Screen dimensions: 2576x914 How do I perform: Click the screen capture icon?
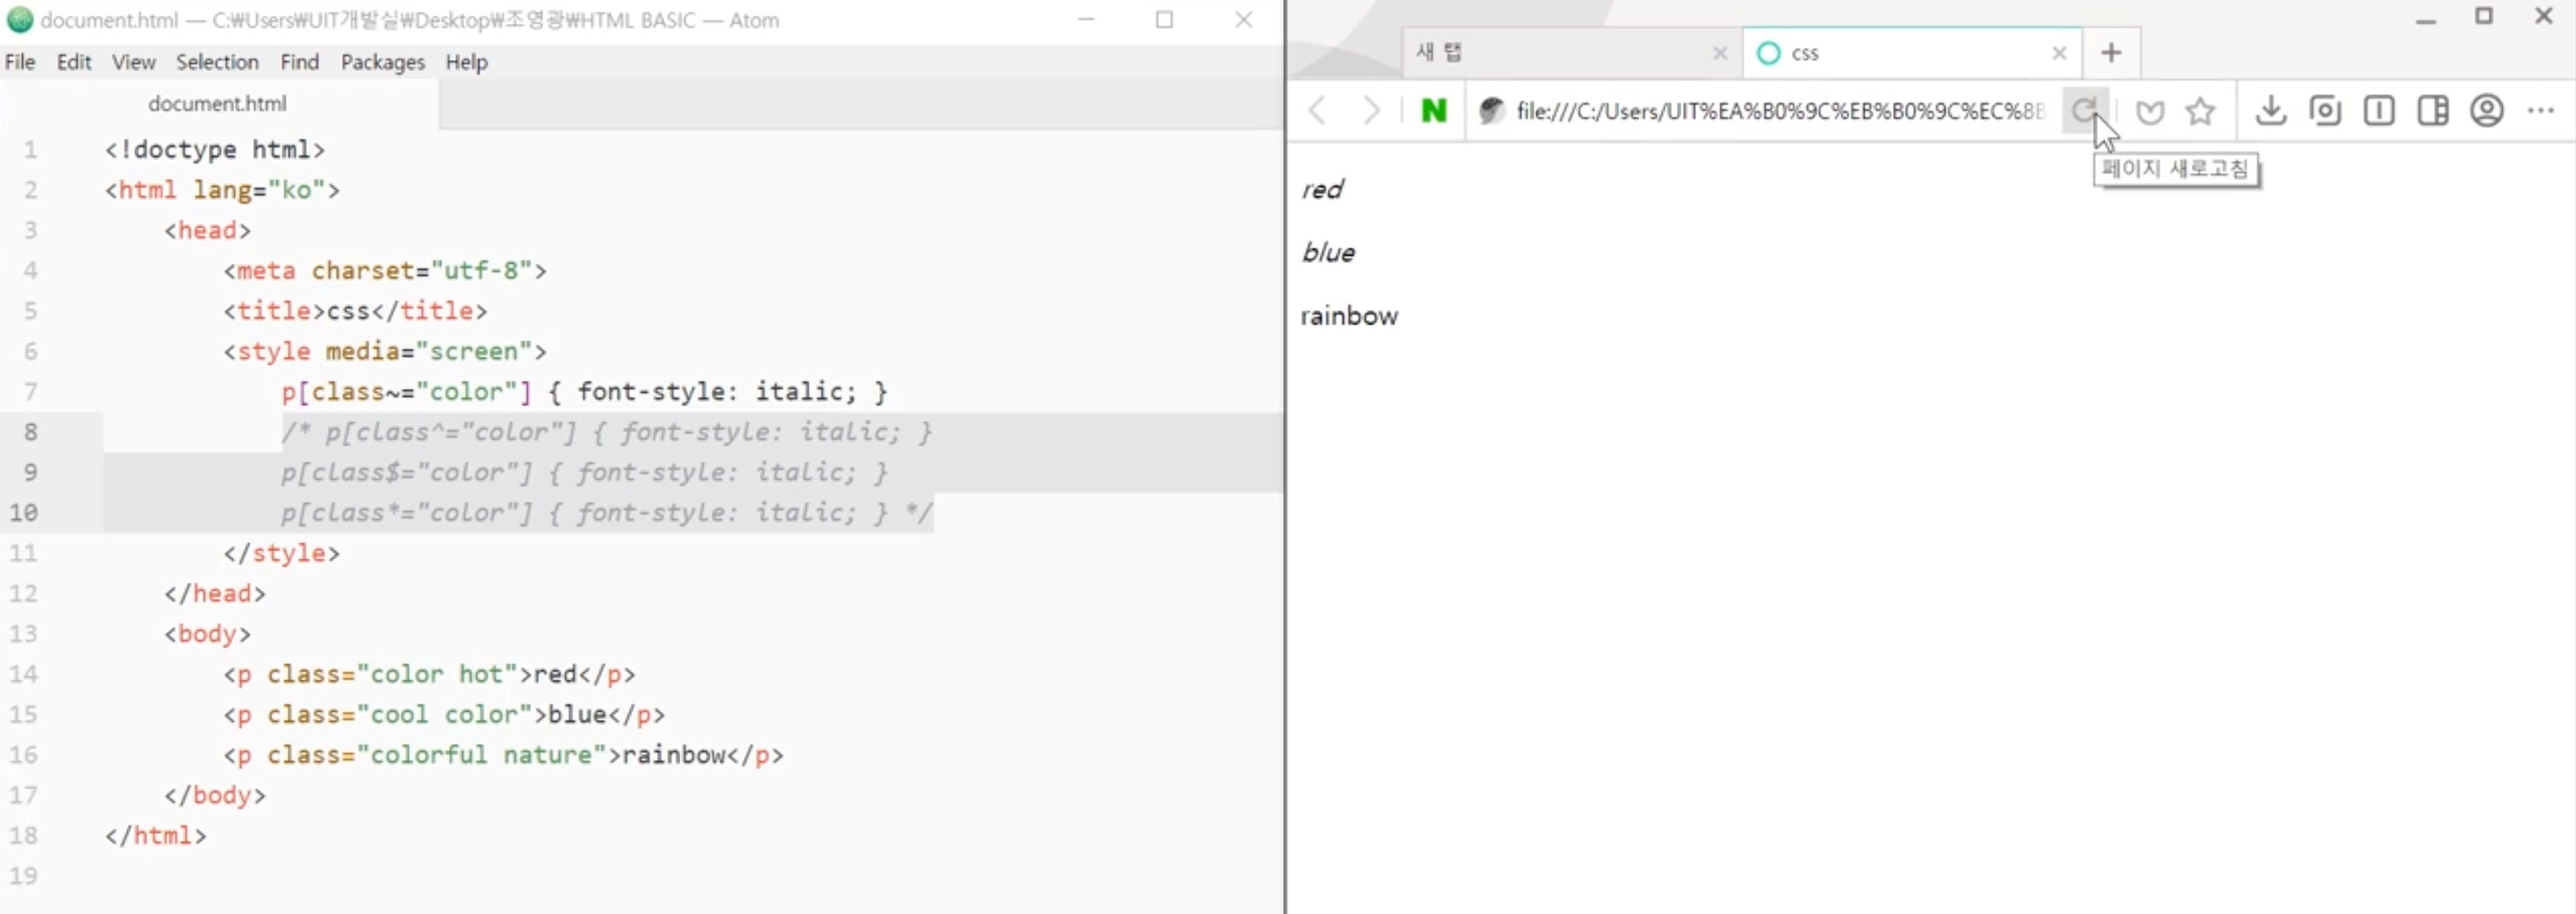[2325, 110]
